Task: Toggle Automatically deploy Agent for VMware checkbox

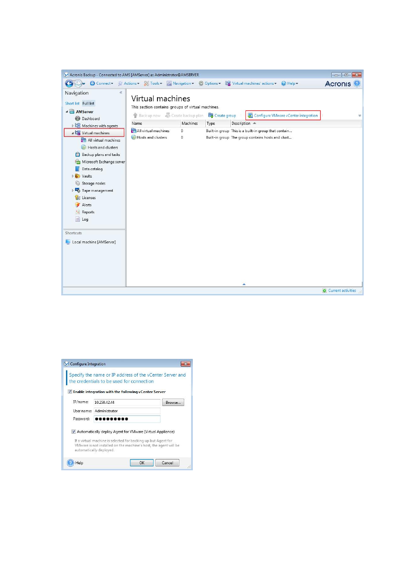Action: click(74, 431)
